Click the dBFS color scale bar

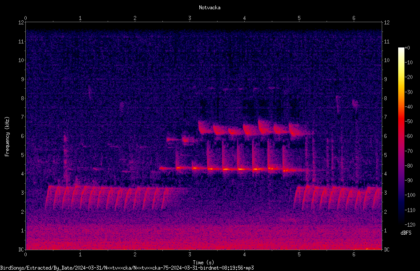click(x=401, y=136)
